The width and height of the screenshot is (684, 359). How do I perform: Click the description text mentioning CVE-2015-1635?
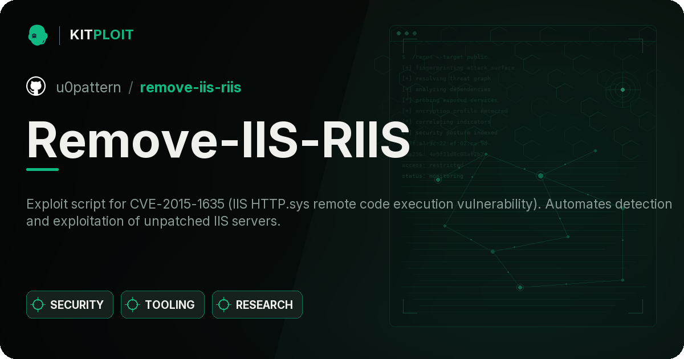click(x=349, y=213)
